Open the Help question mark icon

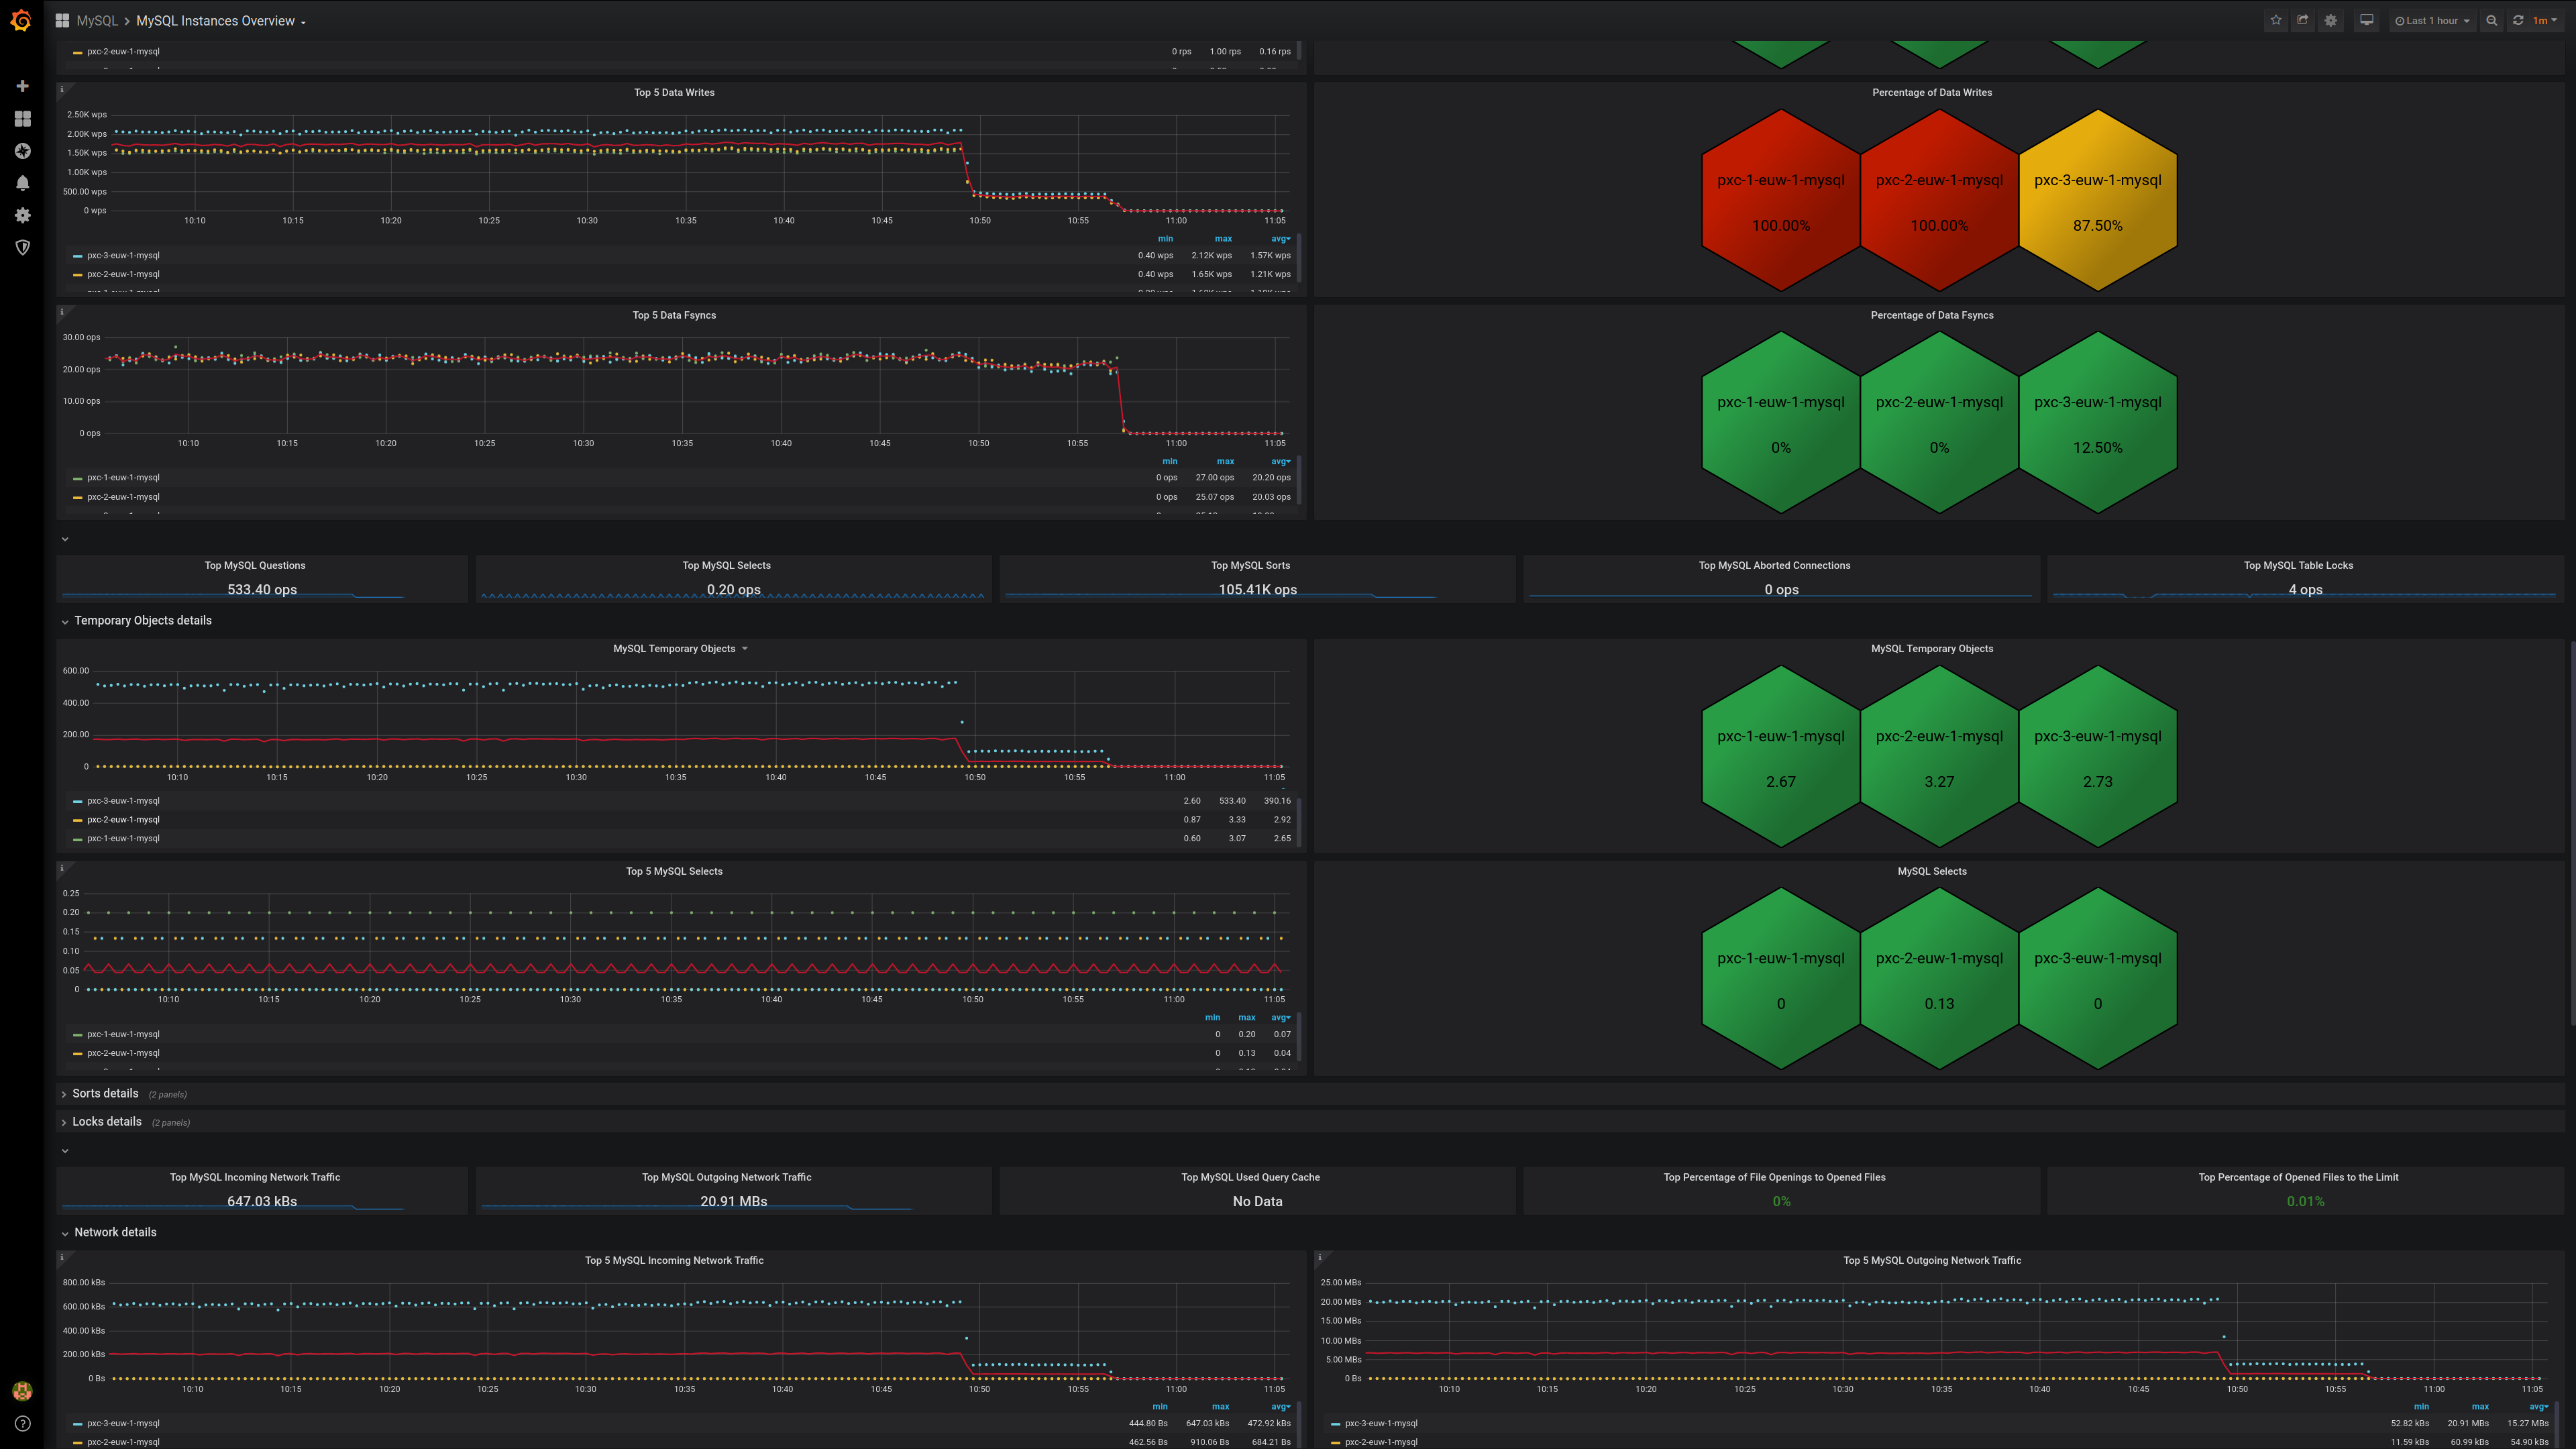point(22,1423)
